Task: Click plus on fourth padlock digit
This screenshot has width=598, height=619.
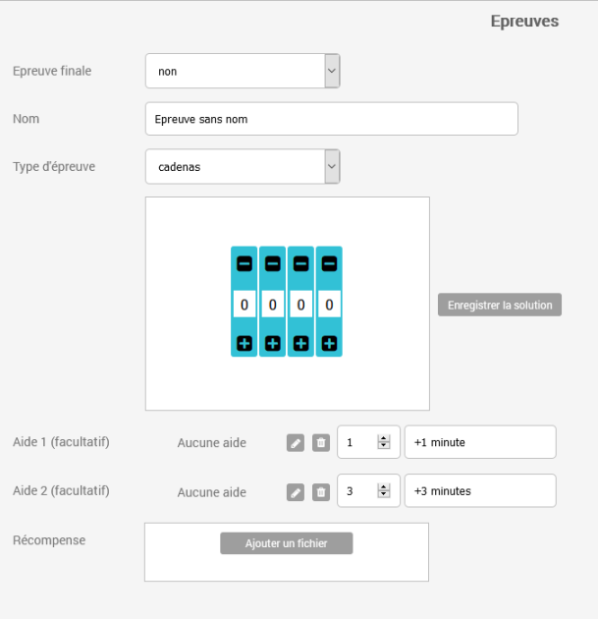Action: 330,343
